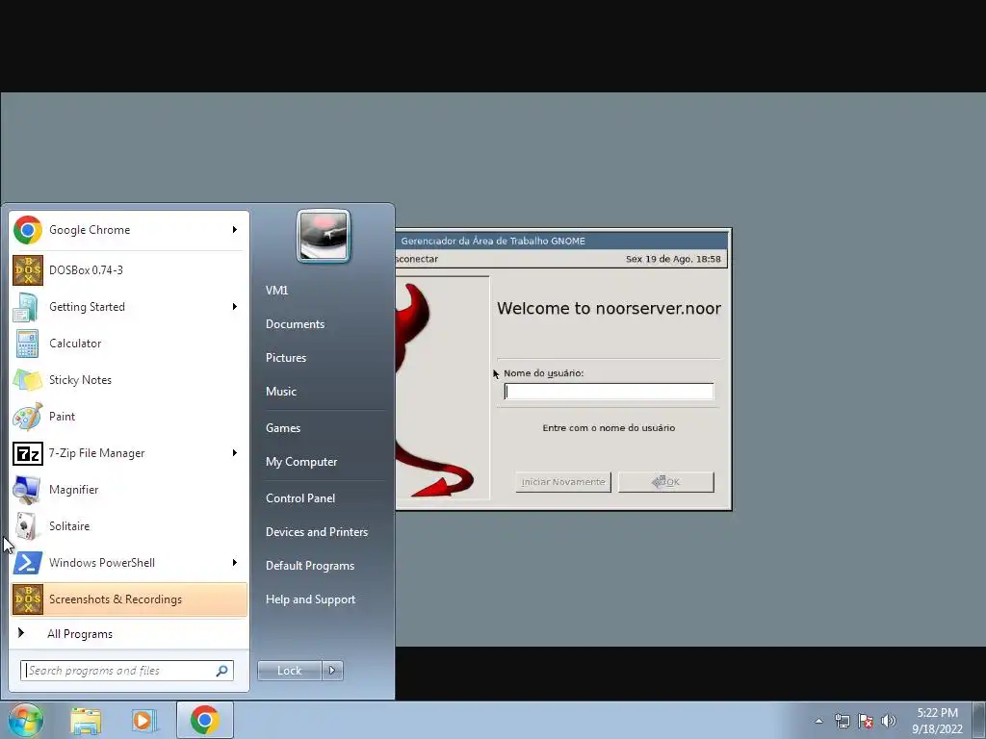Open Music library
The image size is (986, 739).
[280, 392]
